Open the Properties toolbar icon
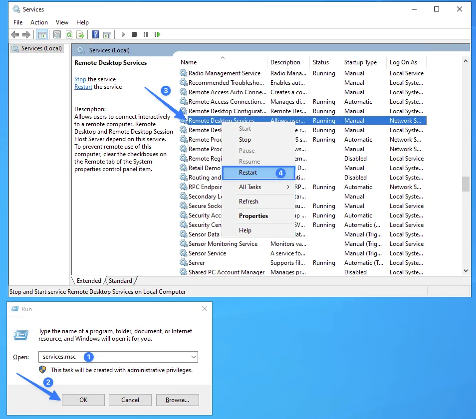 tap(58, 34)
